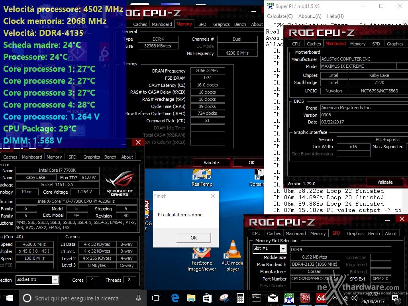Open the About...(A) menu in Super PI
The image size is (408, 306).
310,16
